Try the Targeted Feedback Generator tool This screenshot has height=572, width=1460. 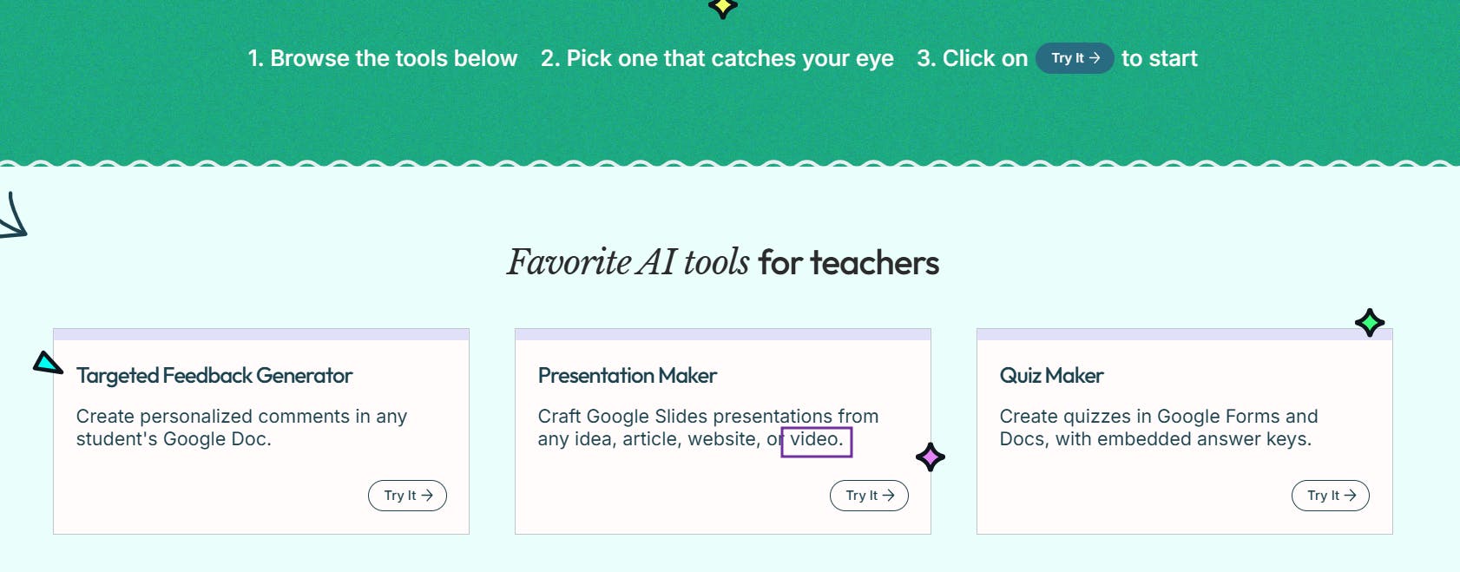click(x=407, y=496)
